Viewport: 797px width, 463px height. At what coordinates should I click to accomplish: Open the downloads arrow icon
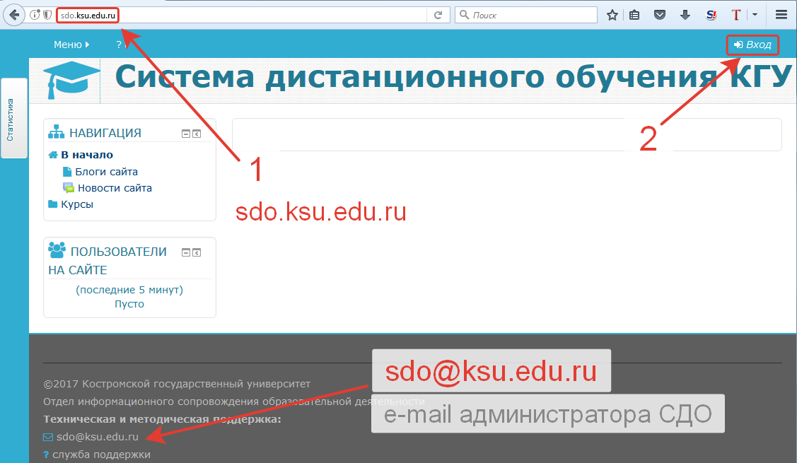tap(685, 16)
